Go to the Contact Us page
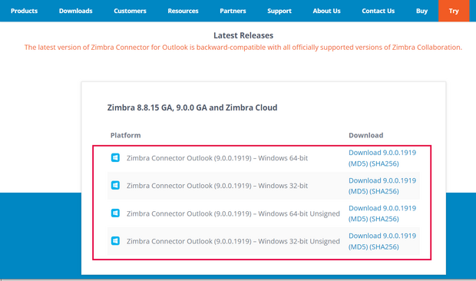Viewport: 476px width, 281px height. (378, 11)
